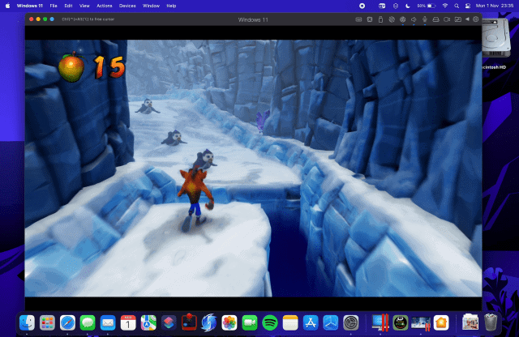The image size is (519, 337).
Task: Click the battery status indicator
Action: tap(427, 6)
